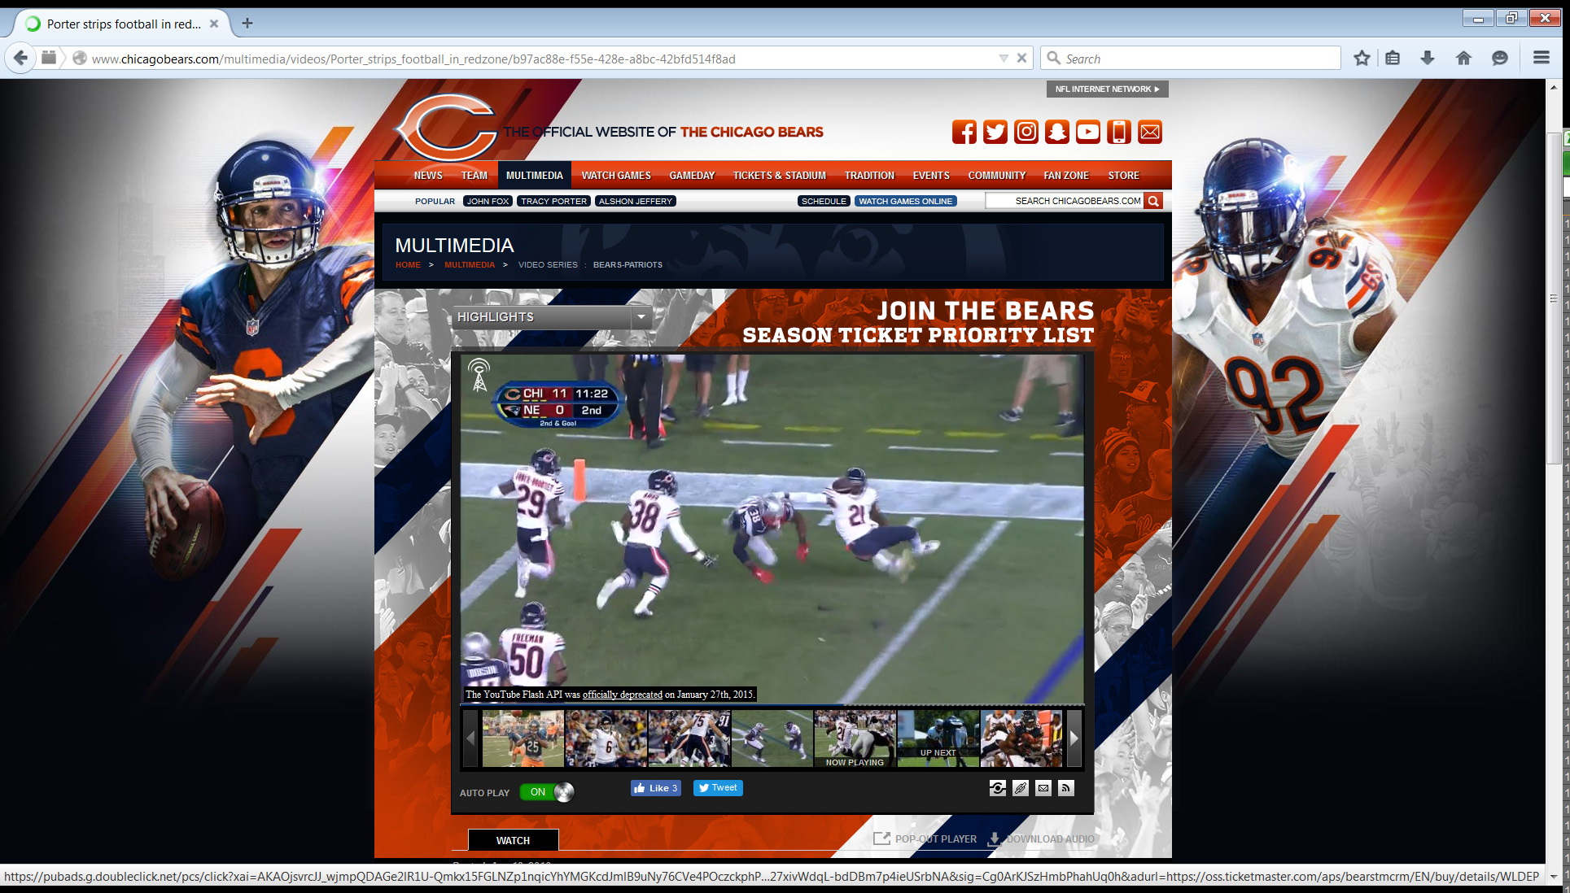
Task: Open the browser bookmarks list icon
Action: tap(1393, 58)
